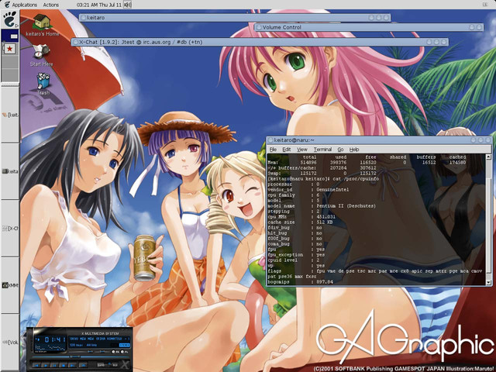Click XMMS next track button

[x=72, y=366]
